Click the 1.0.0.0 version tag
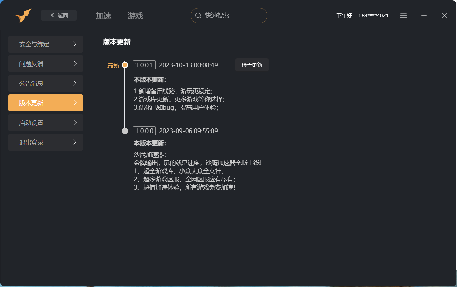Image resolution: width=457 pixels, height=287 pixels. click(144, 131)
